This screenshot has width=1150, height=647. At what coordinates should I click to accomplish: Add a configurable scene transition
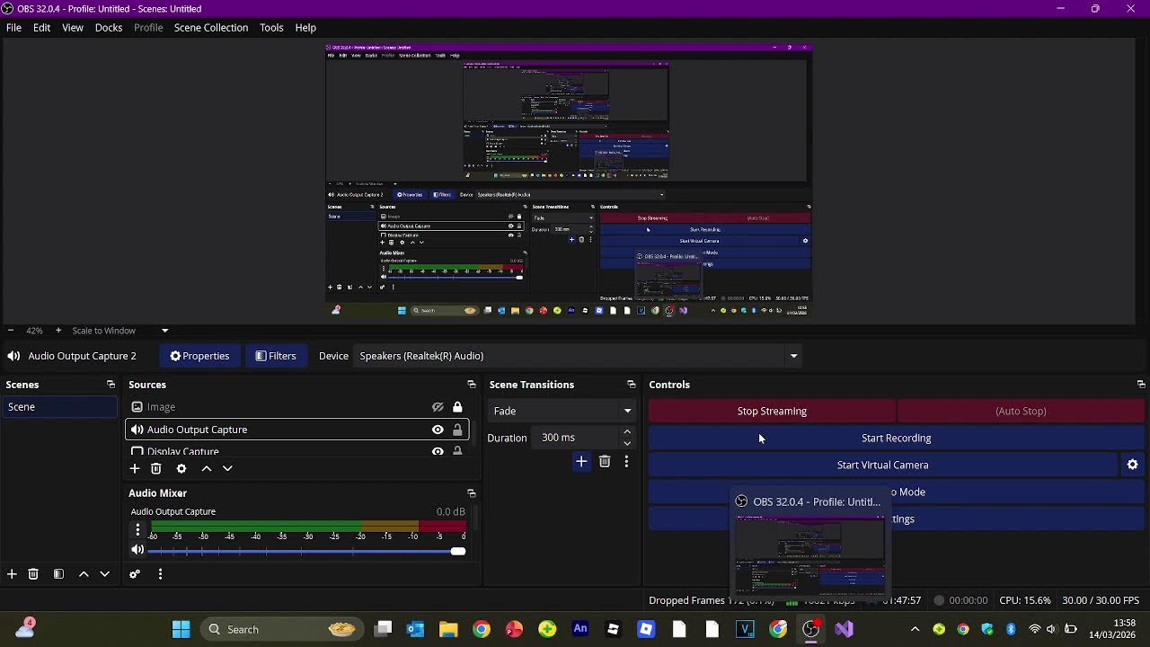(x=581, y=462)
